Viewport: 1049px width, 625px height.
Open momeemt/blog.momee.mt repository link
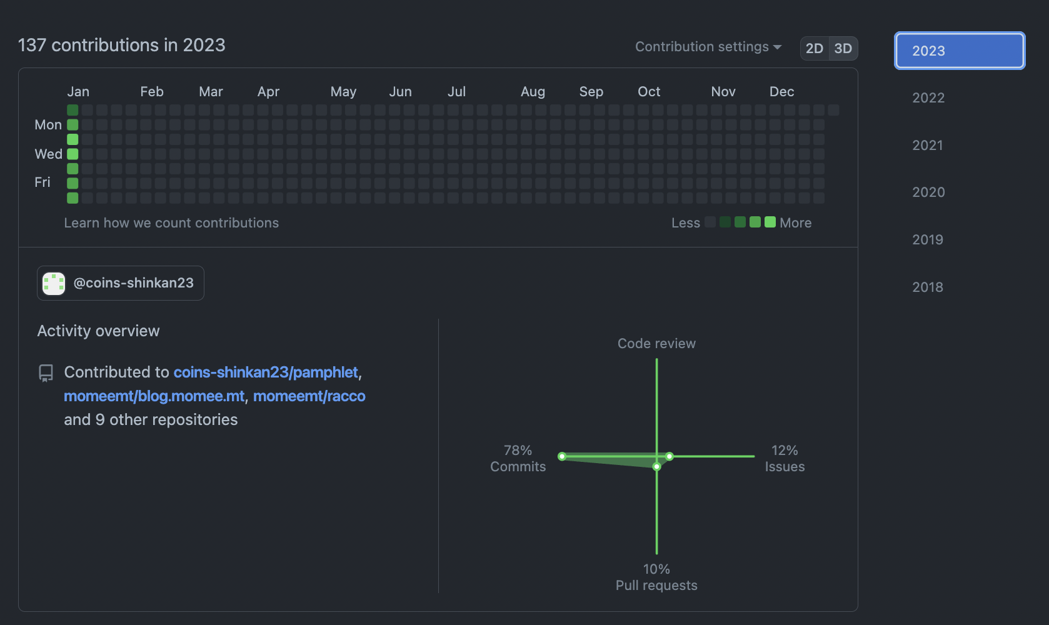(154, 396)
